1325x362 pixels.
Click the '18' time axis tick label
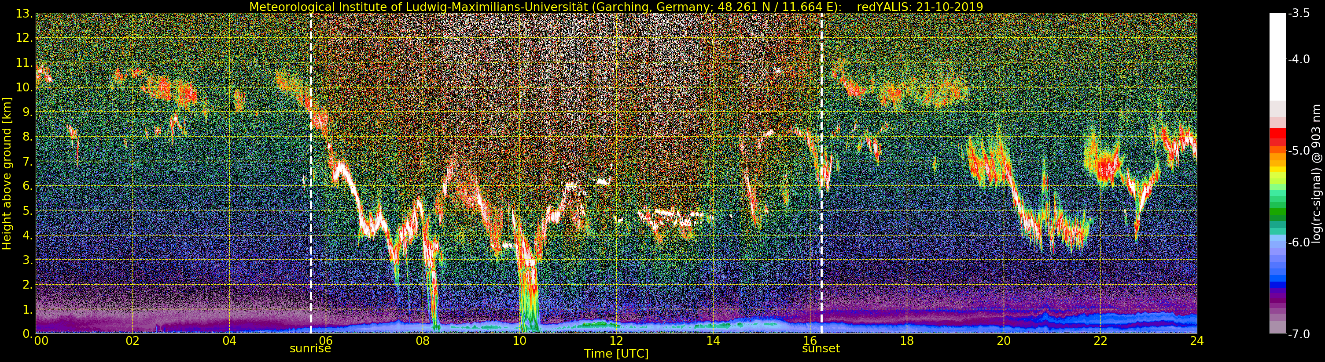click(907, 341)
